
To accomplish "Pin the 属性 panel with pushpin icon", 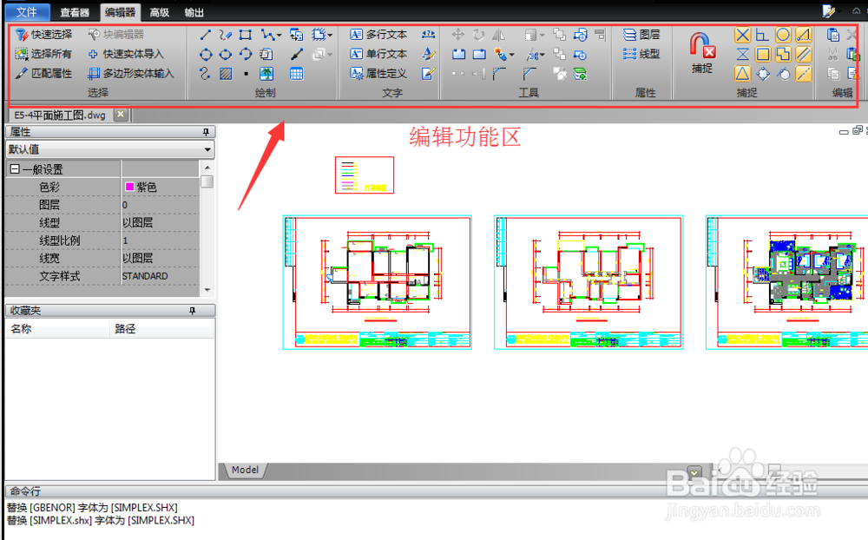I will (206, 132).
